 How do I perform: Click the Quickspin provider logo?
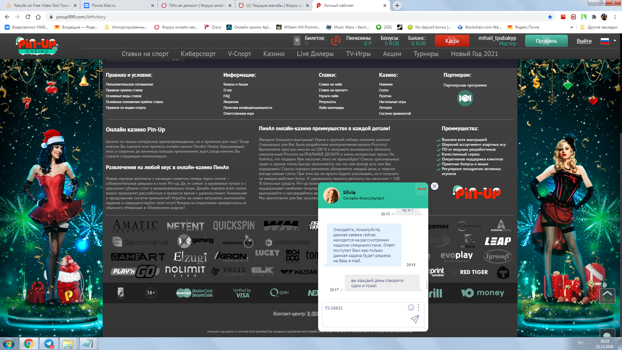click(234, 226)
